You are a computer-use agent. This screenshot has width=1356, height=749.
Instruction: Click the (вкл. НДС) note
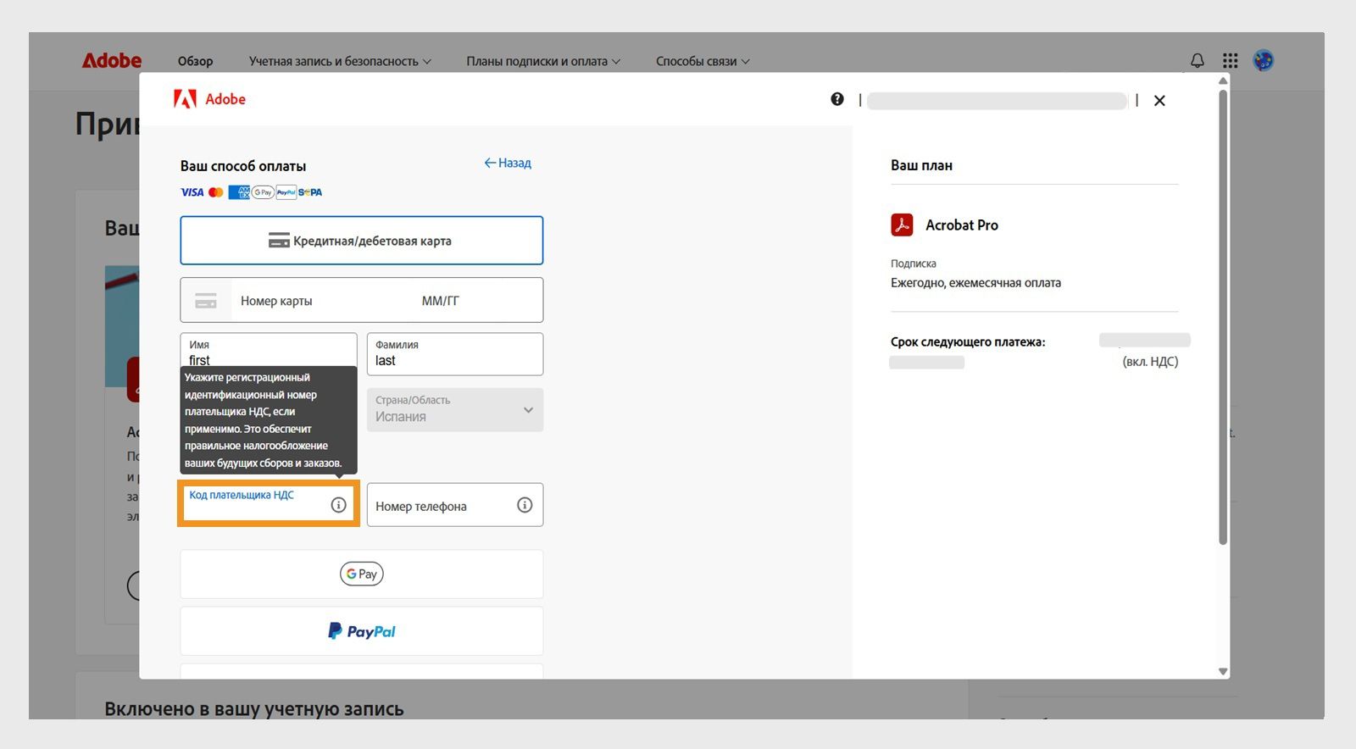pyautogui.click(x=1150, y=362)
